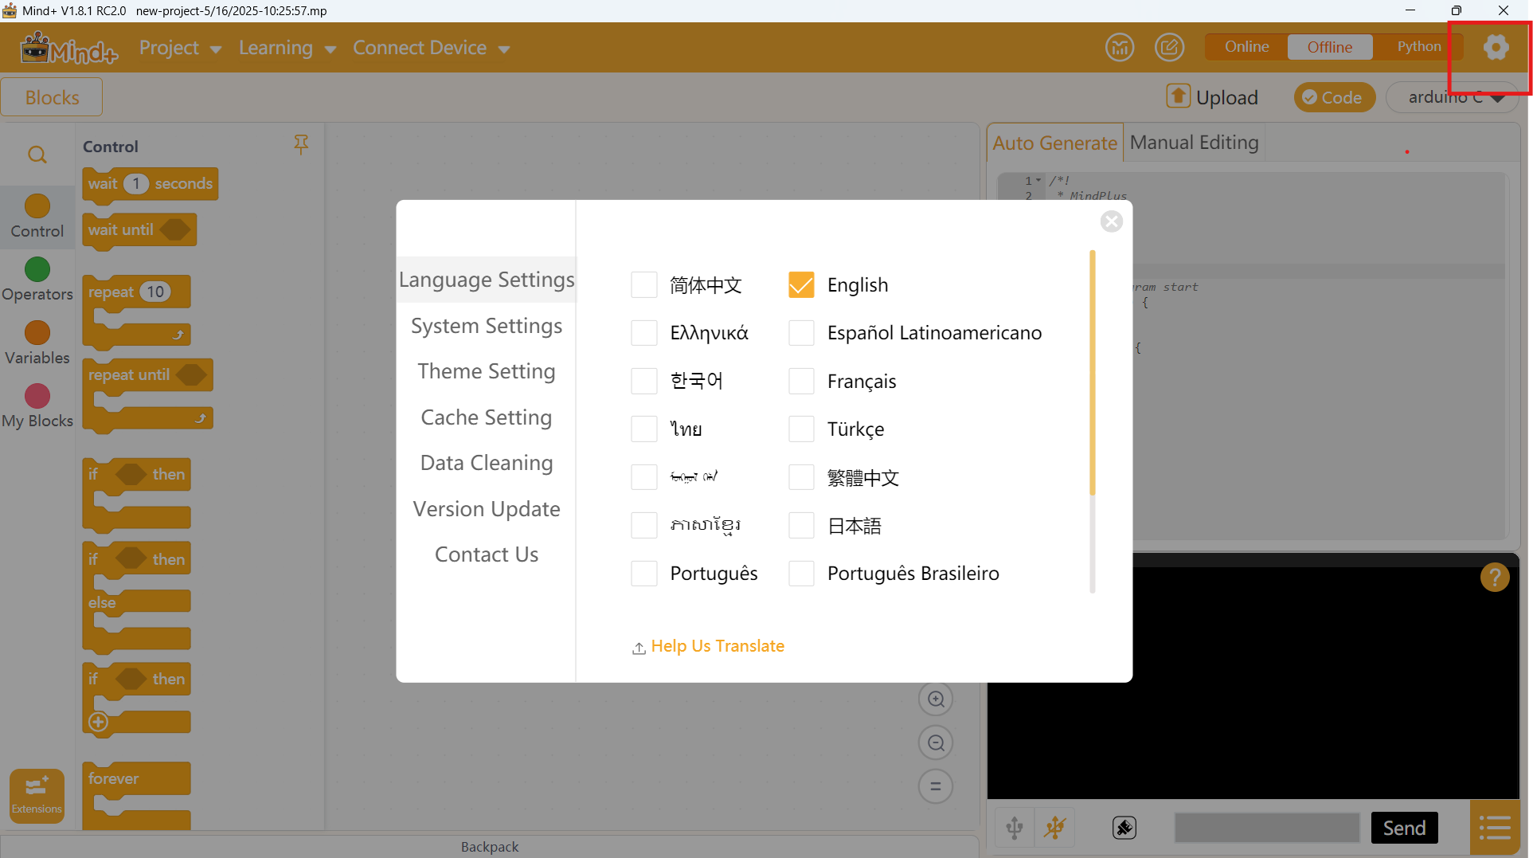Open Version Update section
This screenshot has height=858, width=1533.
pos(487,509)
